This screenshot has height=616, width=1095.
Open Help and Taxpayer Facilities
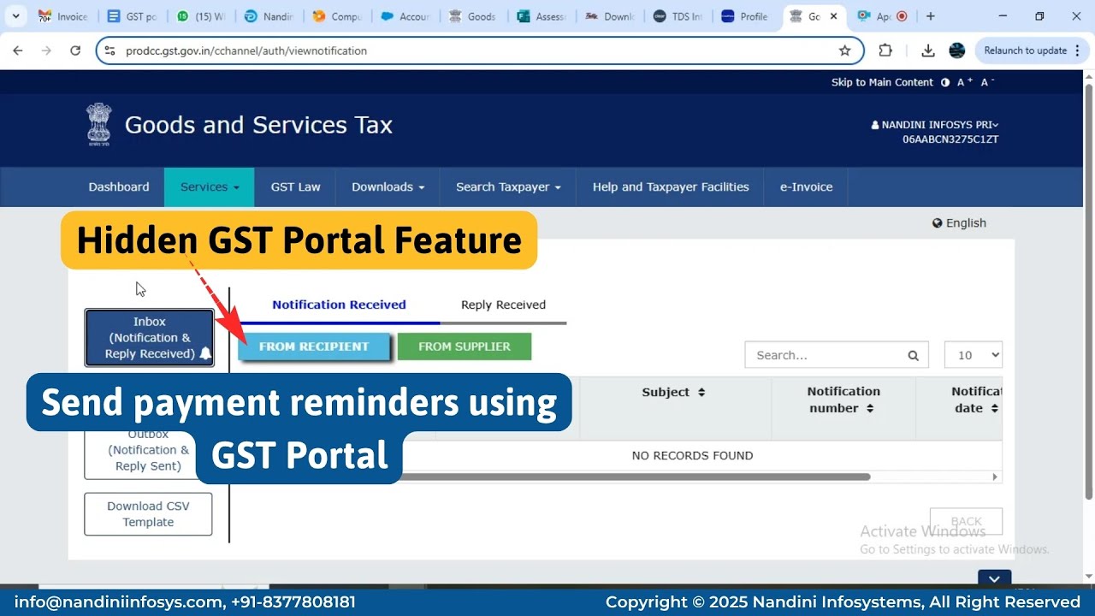pyautogui.click(x=671, y=187)
